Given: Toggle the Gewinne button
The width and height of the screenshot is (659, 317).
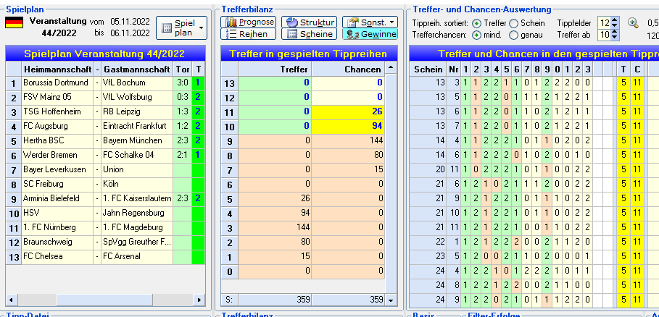Looking at the screenshot, I should click(370, 34).
